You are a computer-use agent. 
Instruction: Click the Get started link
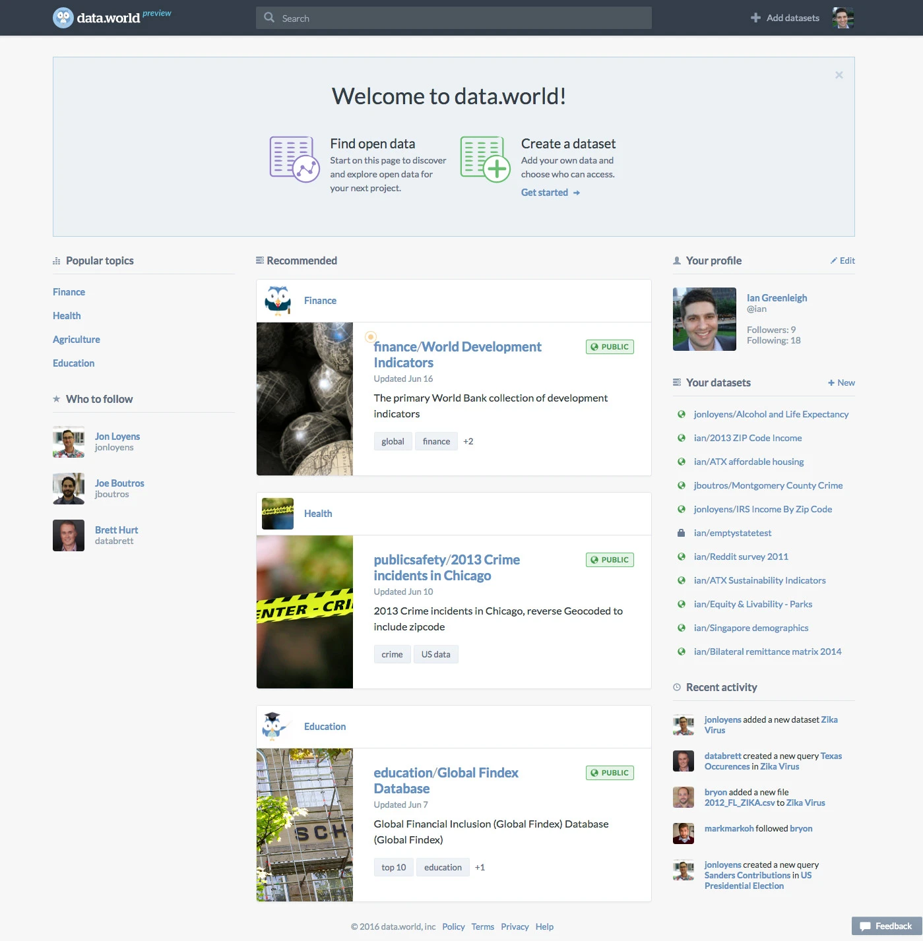click(x=546, y=192)
